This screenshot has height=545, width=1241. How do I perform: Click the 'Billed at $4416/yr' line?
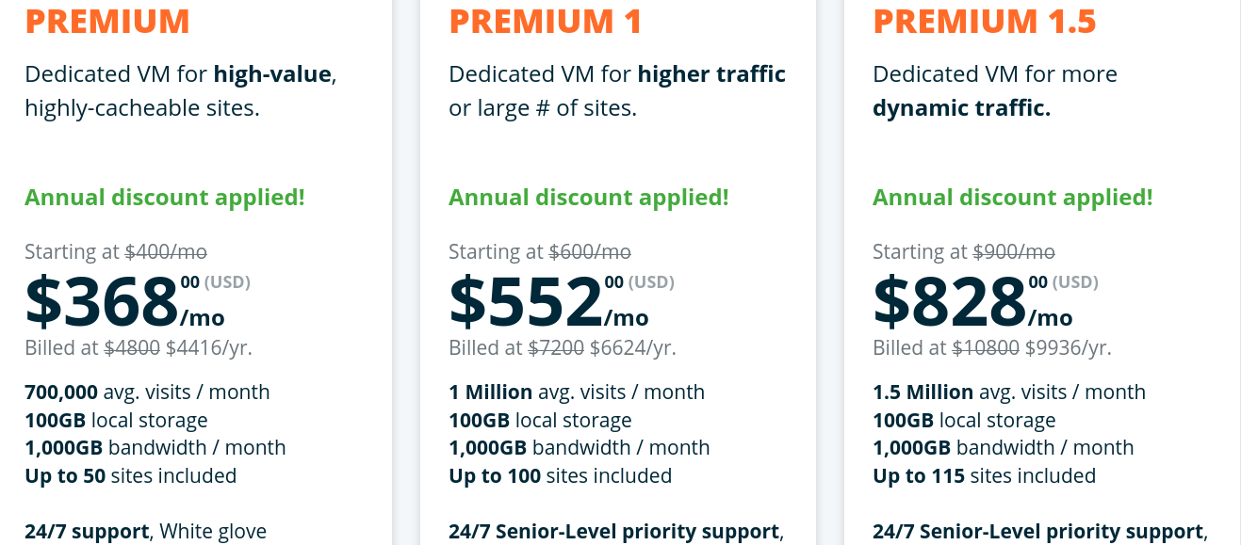(x=139, y=348)
